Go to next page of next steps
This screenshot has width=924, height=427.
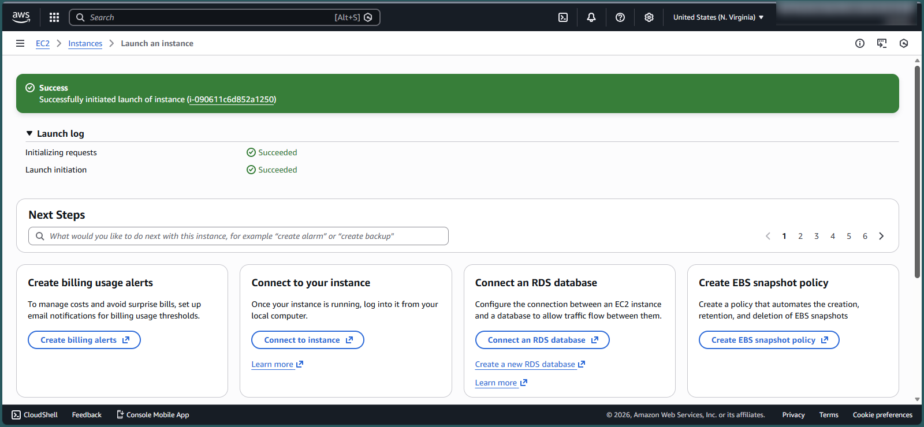click(x=881, y=236)
